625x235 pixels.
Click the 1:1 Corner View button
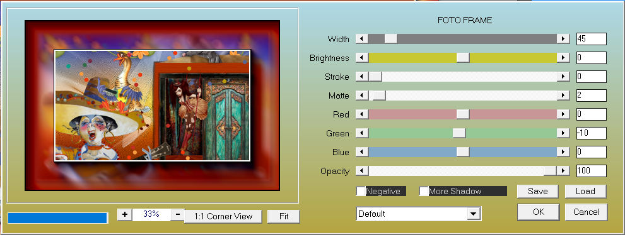pyautogui.click(x=223, y=216)
